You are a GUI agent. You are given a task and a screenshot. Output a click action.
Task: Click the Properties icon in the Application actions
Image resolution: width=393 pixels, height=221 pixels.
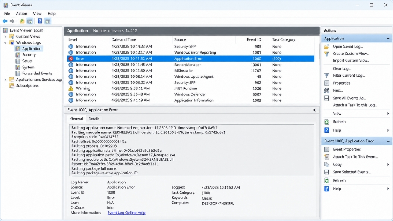(x=326, y=83)
